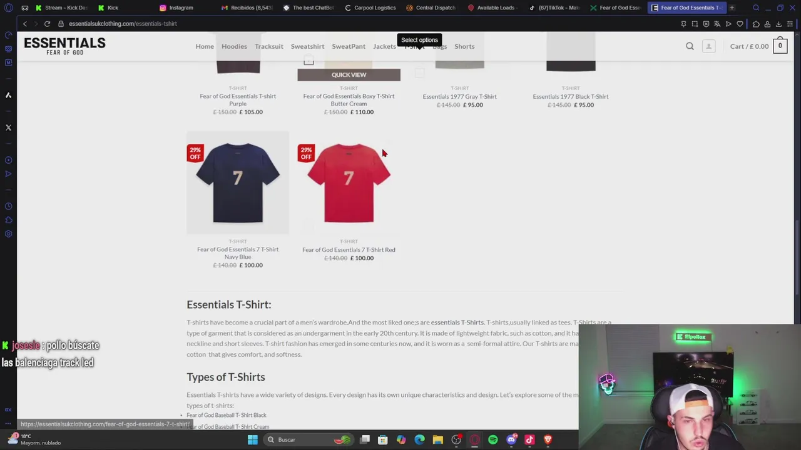Open the Aria AI sidebar icon
This screenshot has height=450, width=801.
pos(8,95)
